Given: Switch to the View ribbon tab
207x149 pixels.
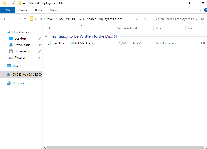Looking at the screenshot, I should [x=53, y=10].
